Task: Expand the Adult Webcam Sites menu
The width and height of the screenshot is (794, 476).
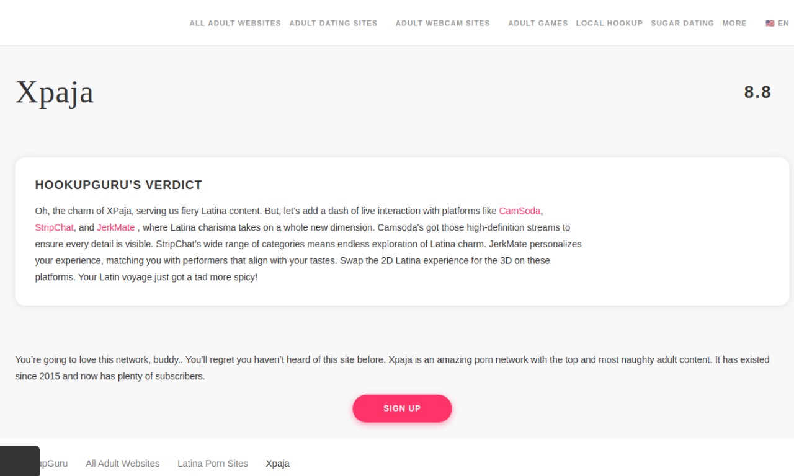Action: [x=442, y=24]
